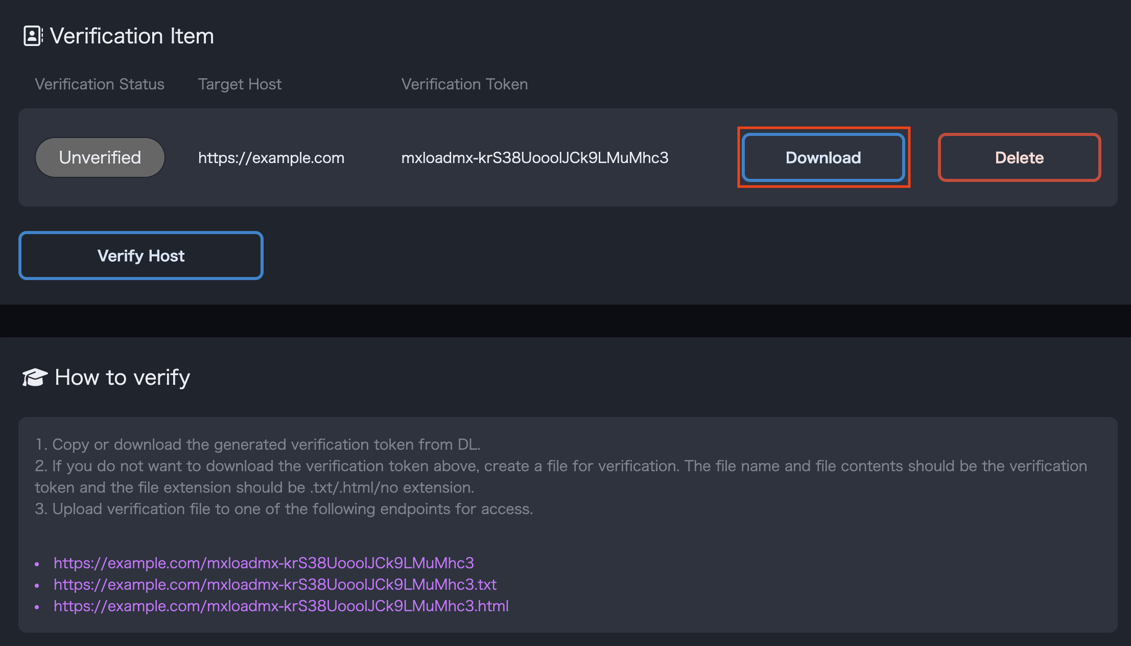Click the bullet marker beside the .html link
This screenshot has height=646, width=1131.
37,607
